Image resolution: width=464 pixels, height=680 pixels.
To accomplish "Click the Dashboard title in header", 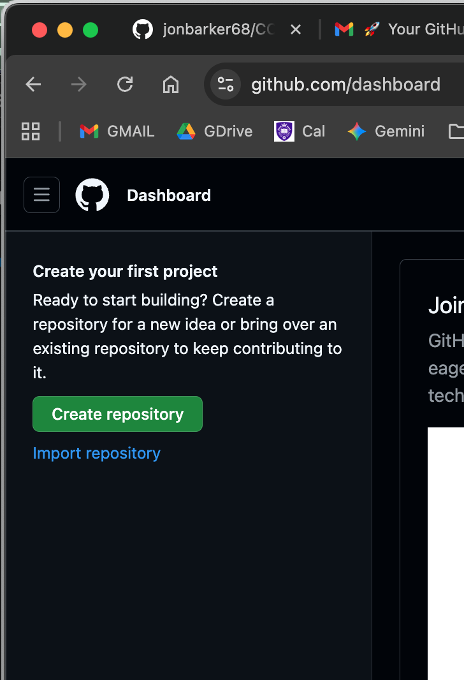I will [x=169, y=195].
